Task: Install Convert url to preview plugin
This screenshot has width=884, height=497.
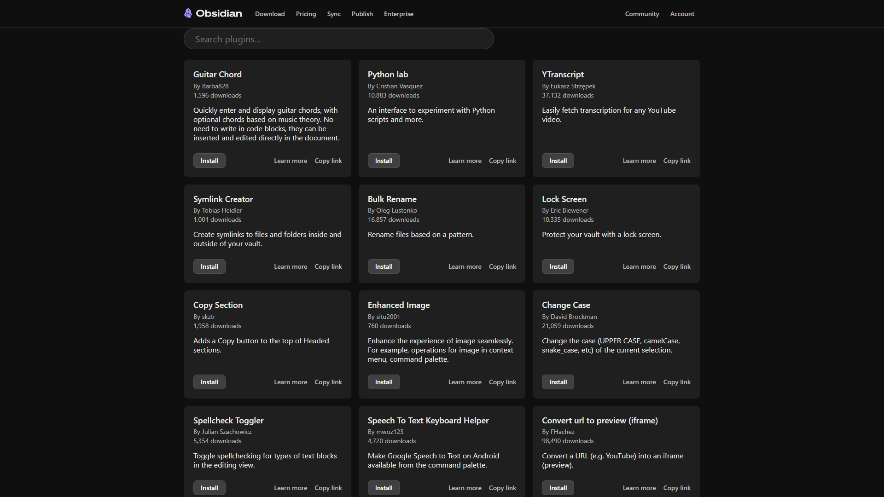Action: pyautogui.click(x=558, y=488)
